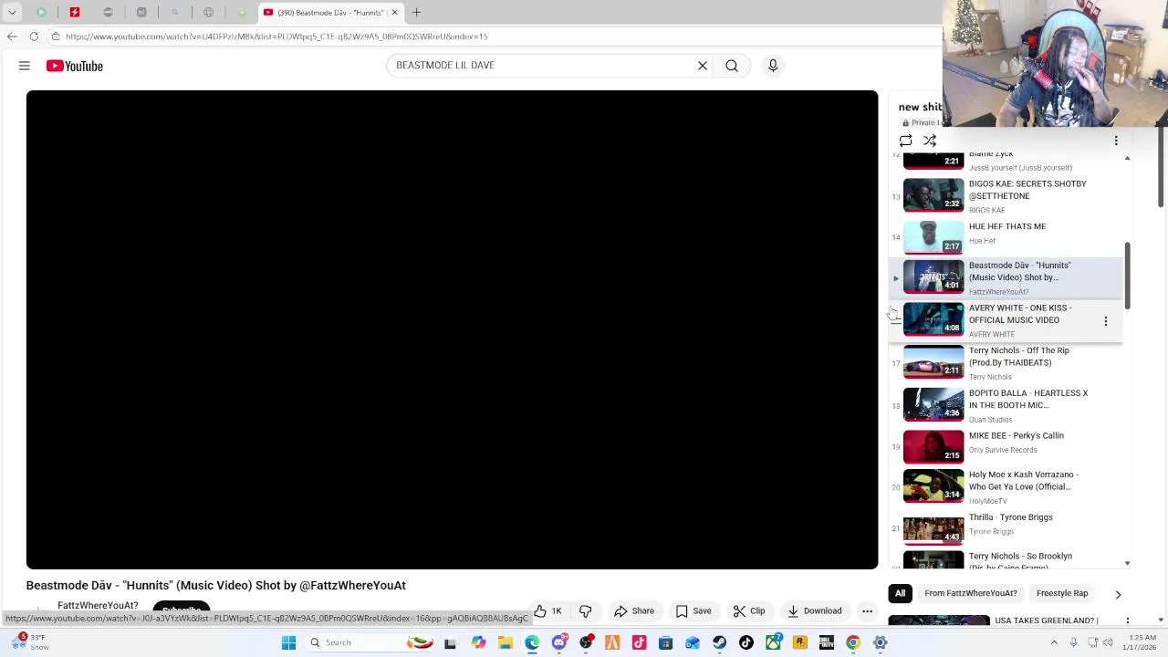Open the YouTube hamburger guide menu
Viewport: 1168px width, 657px height.
tap(25, 66)
